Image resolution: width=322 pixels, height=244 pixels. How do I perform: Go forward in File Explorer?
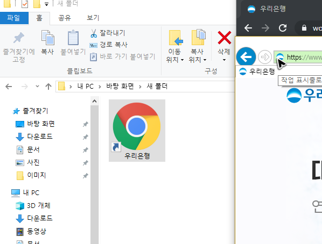pyautogui.click(x=25, y=87)
